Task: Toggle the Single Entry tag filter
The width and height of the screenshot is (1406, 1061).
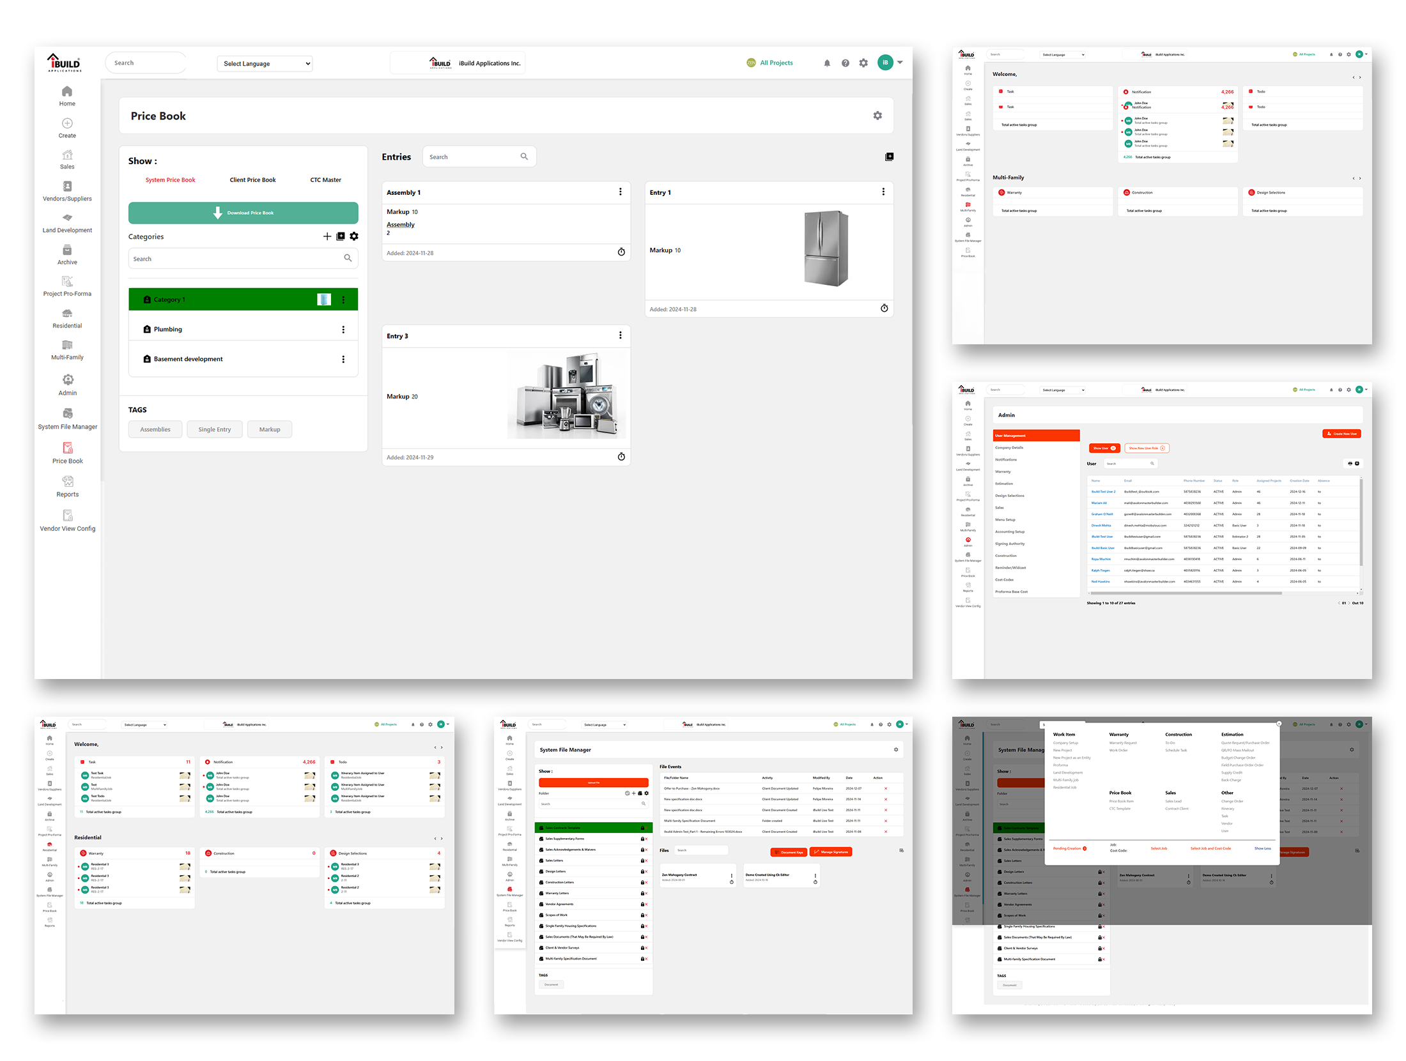Action: tap(214, 429)
